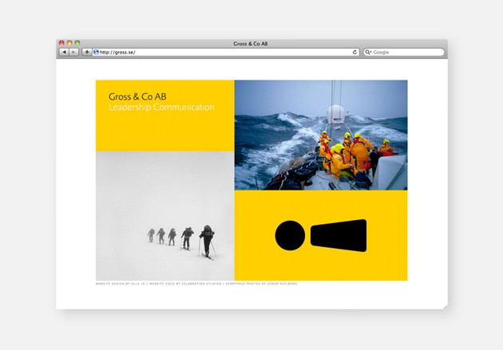
Task: Click the browser forward arrow button
Action: click(x=73, y=52)
